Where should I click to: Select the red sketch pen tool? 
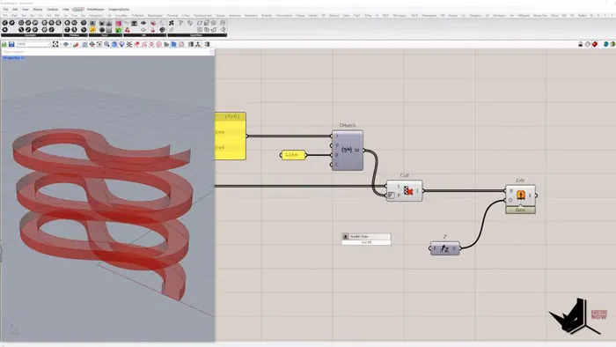click(76, 44)
